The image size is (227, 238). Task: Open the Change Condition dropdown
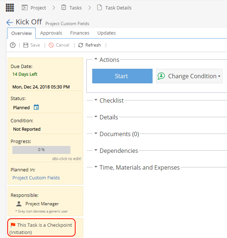190,76
